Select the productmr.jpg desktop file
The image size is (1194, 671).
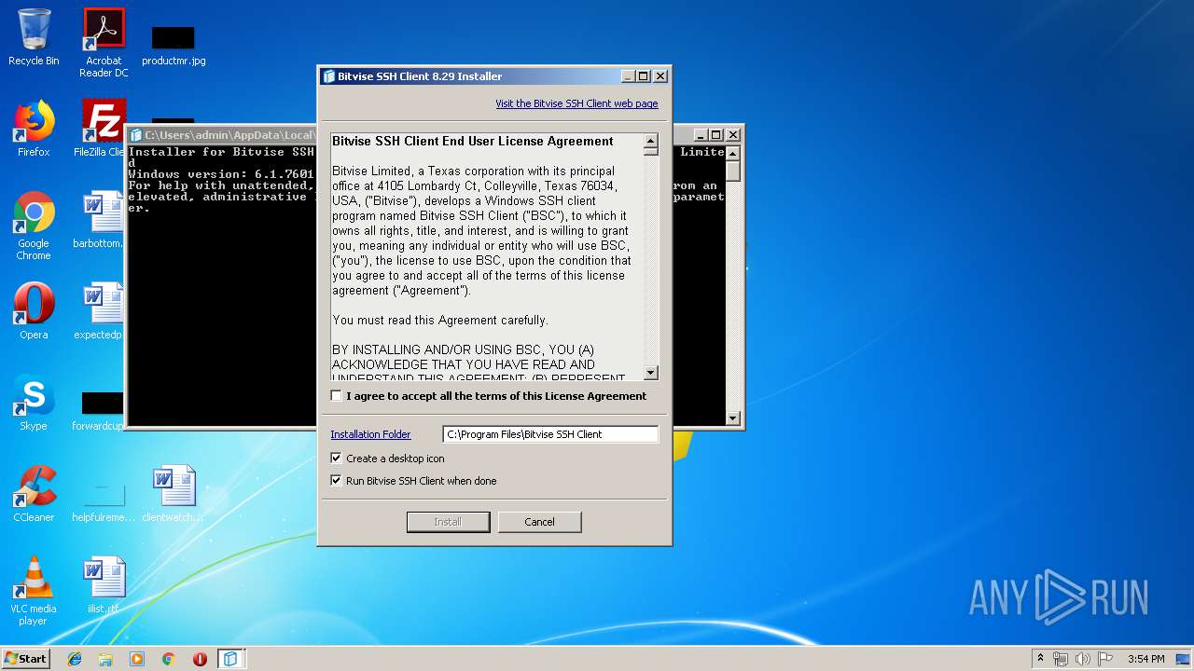pyautogui.click(x=174, y=44)
